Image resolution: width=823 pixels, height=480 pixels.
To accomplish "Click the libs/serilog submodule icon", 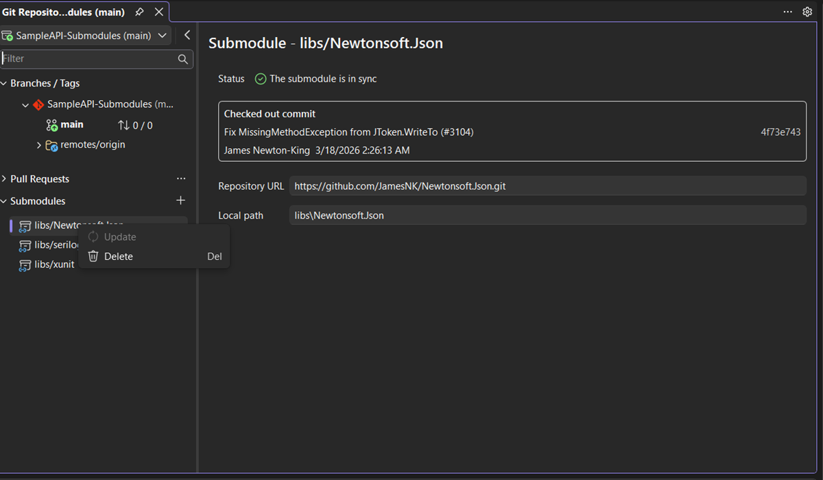I will pos(25,245).
